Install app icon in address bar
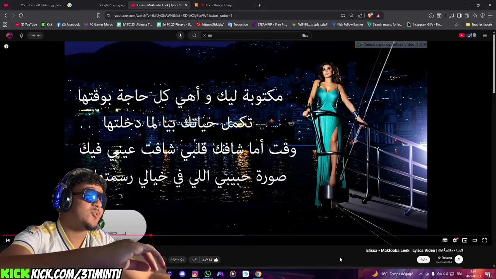 pyautogui.click(x=343, y=15)
